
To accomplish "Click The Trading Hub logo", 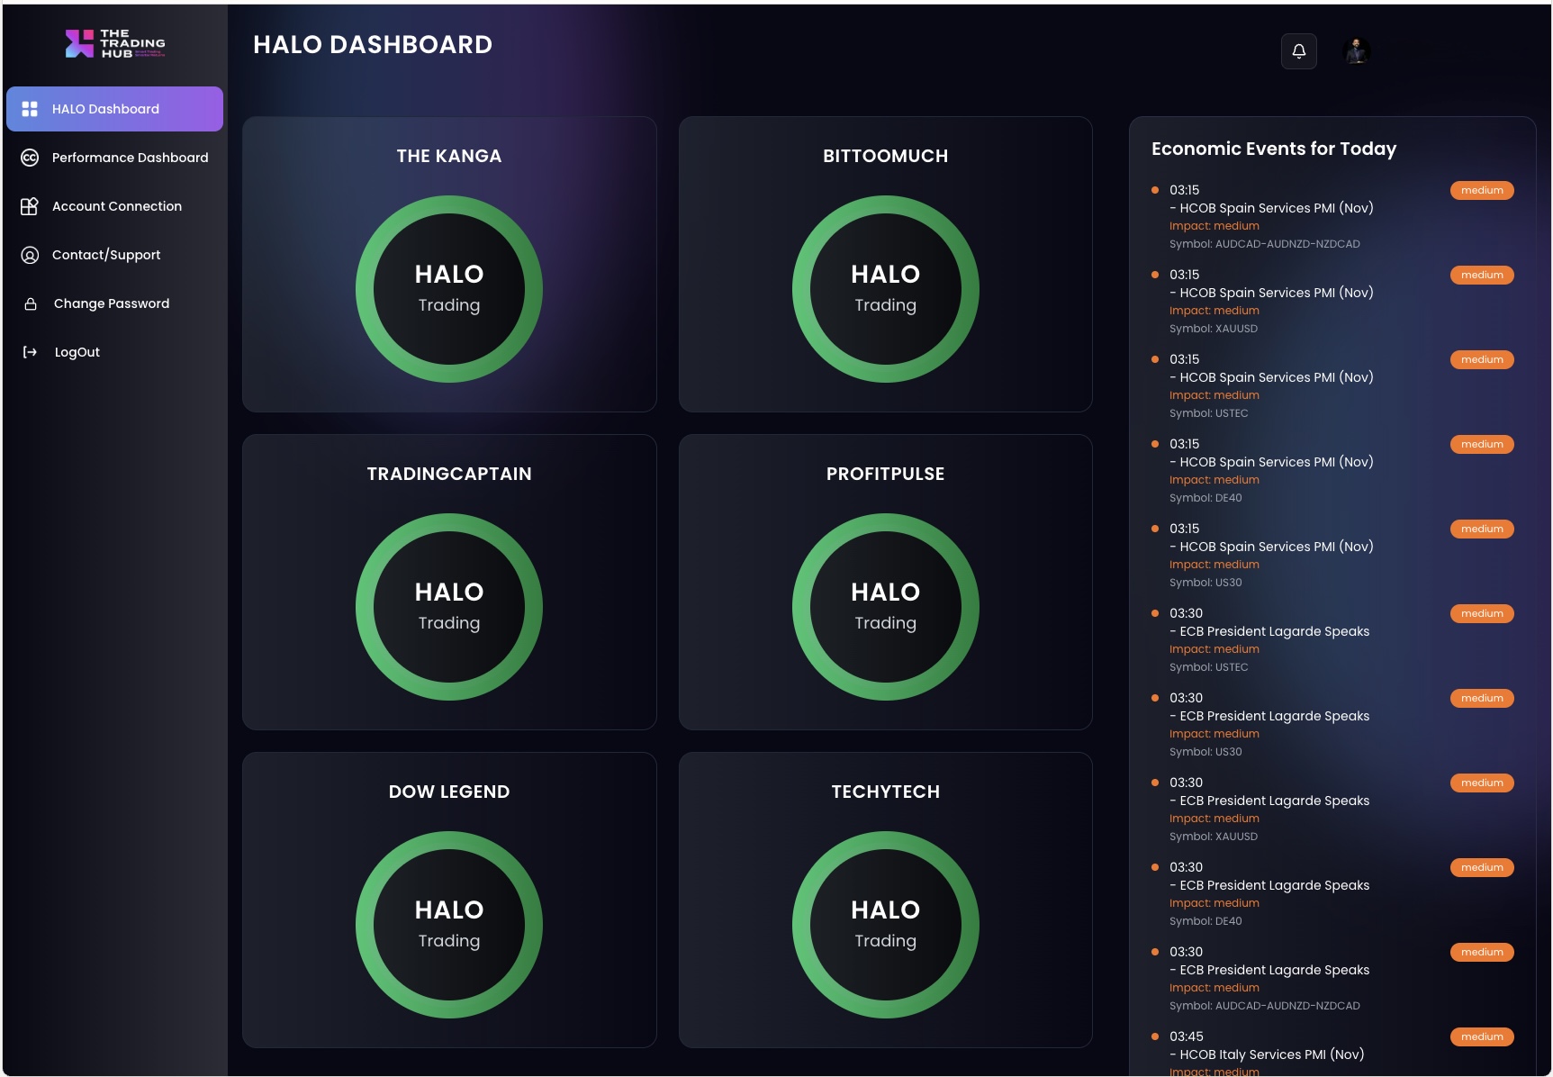I will click(115, 43).
